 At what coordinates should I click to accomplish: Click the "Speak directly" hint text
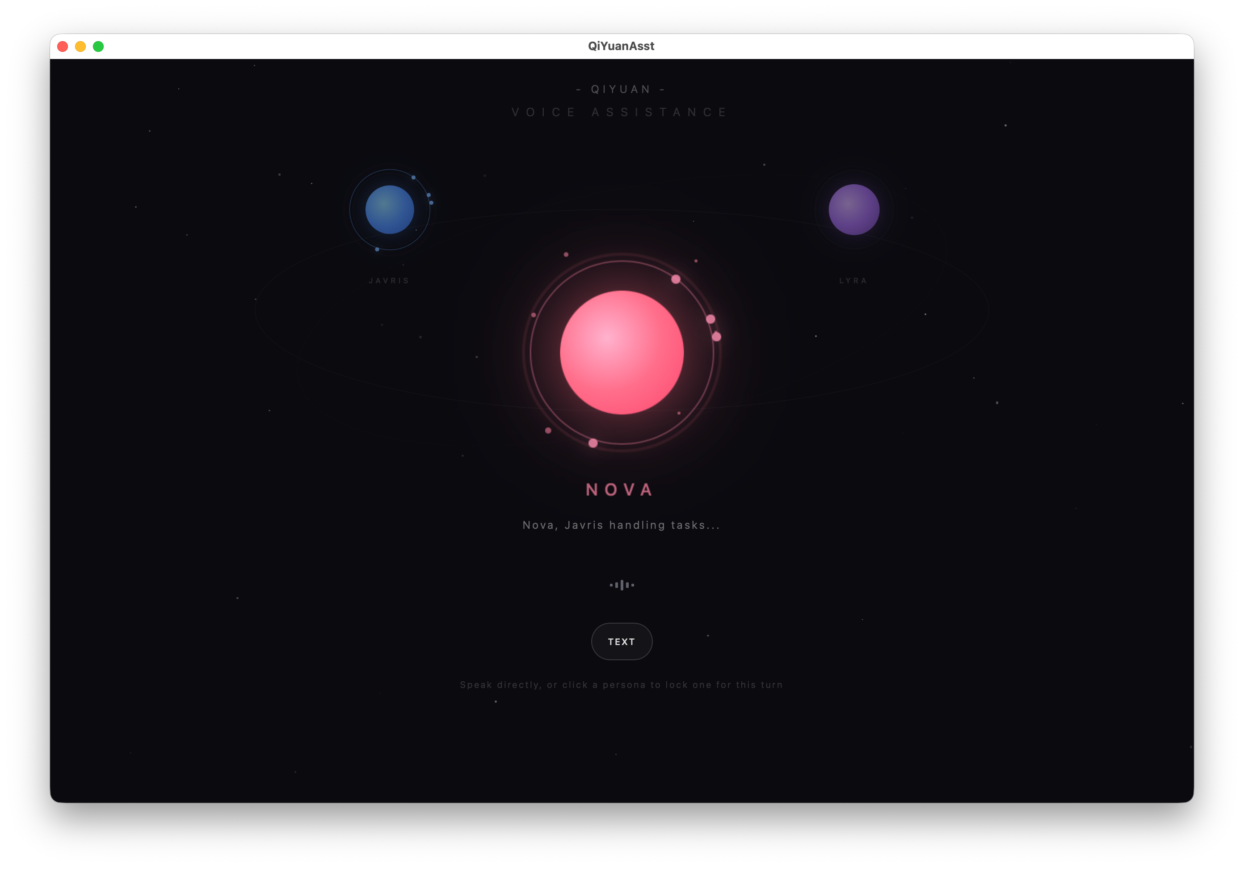622,685
